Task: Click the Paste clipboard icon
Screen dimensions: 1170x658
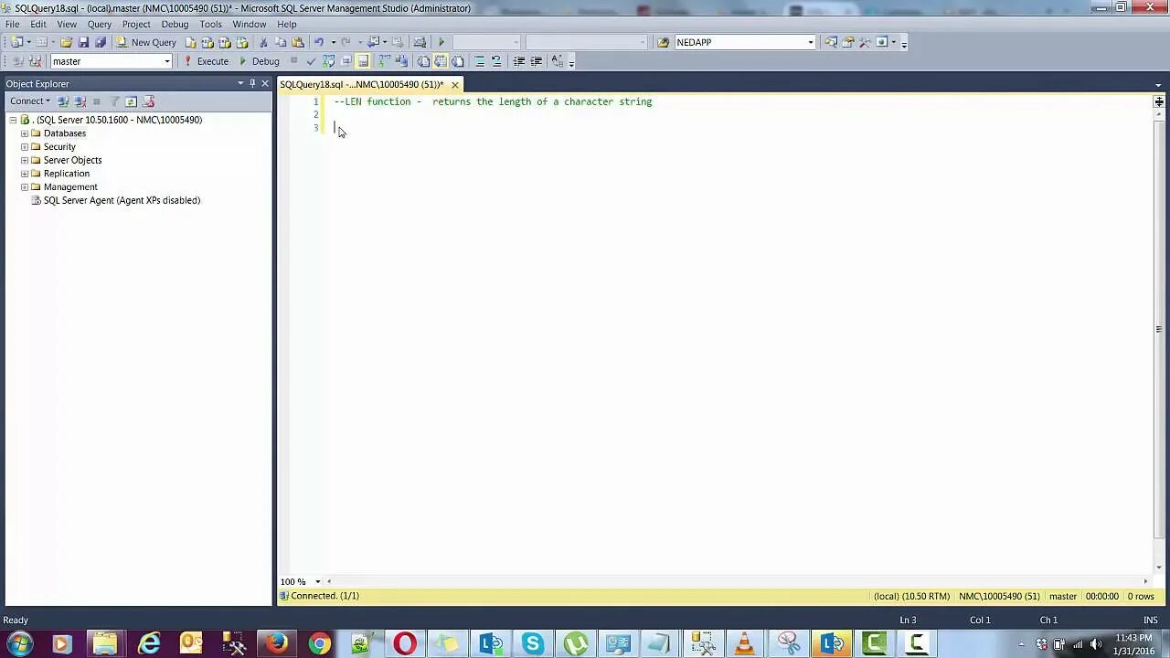Action: (298, 42)
